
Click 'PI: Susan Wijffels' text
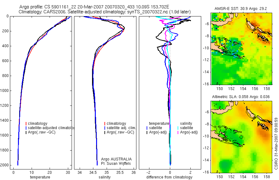point(116,164)
